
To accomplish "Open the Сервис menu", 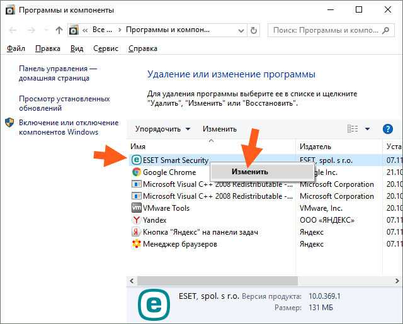I will 106,48.
